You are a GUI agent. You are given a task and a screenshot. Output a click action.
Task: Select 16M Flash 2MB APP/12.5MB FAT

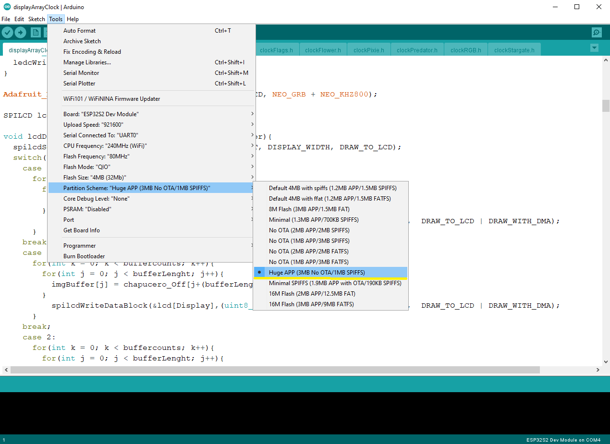click(x=330, y=294)
